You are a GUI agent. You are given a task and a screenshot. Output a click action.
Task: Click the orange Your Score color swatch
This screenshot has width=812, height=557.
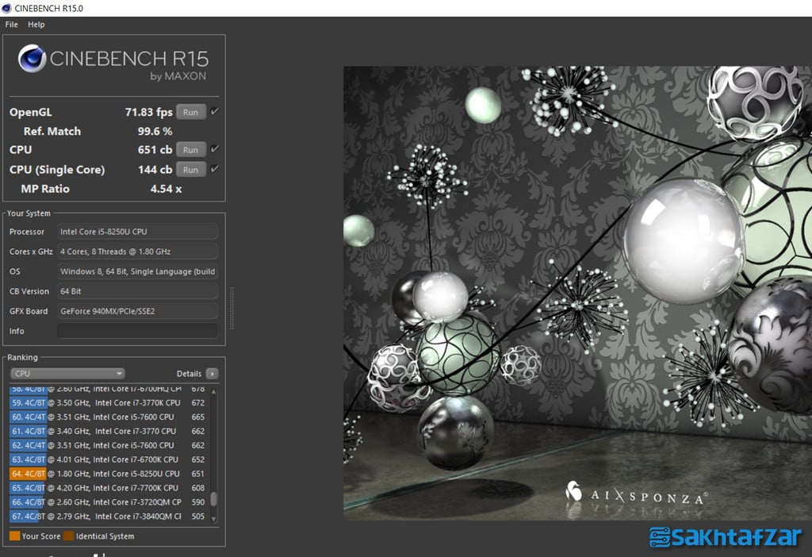14,536
